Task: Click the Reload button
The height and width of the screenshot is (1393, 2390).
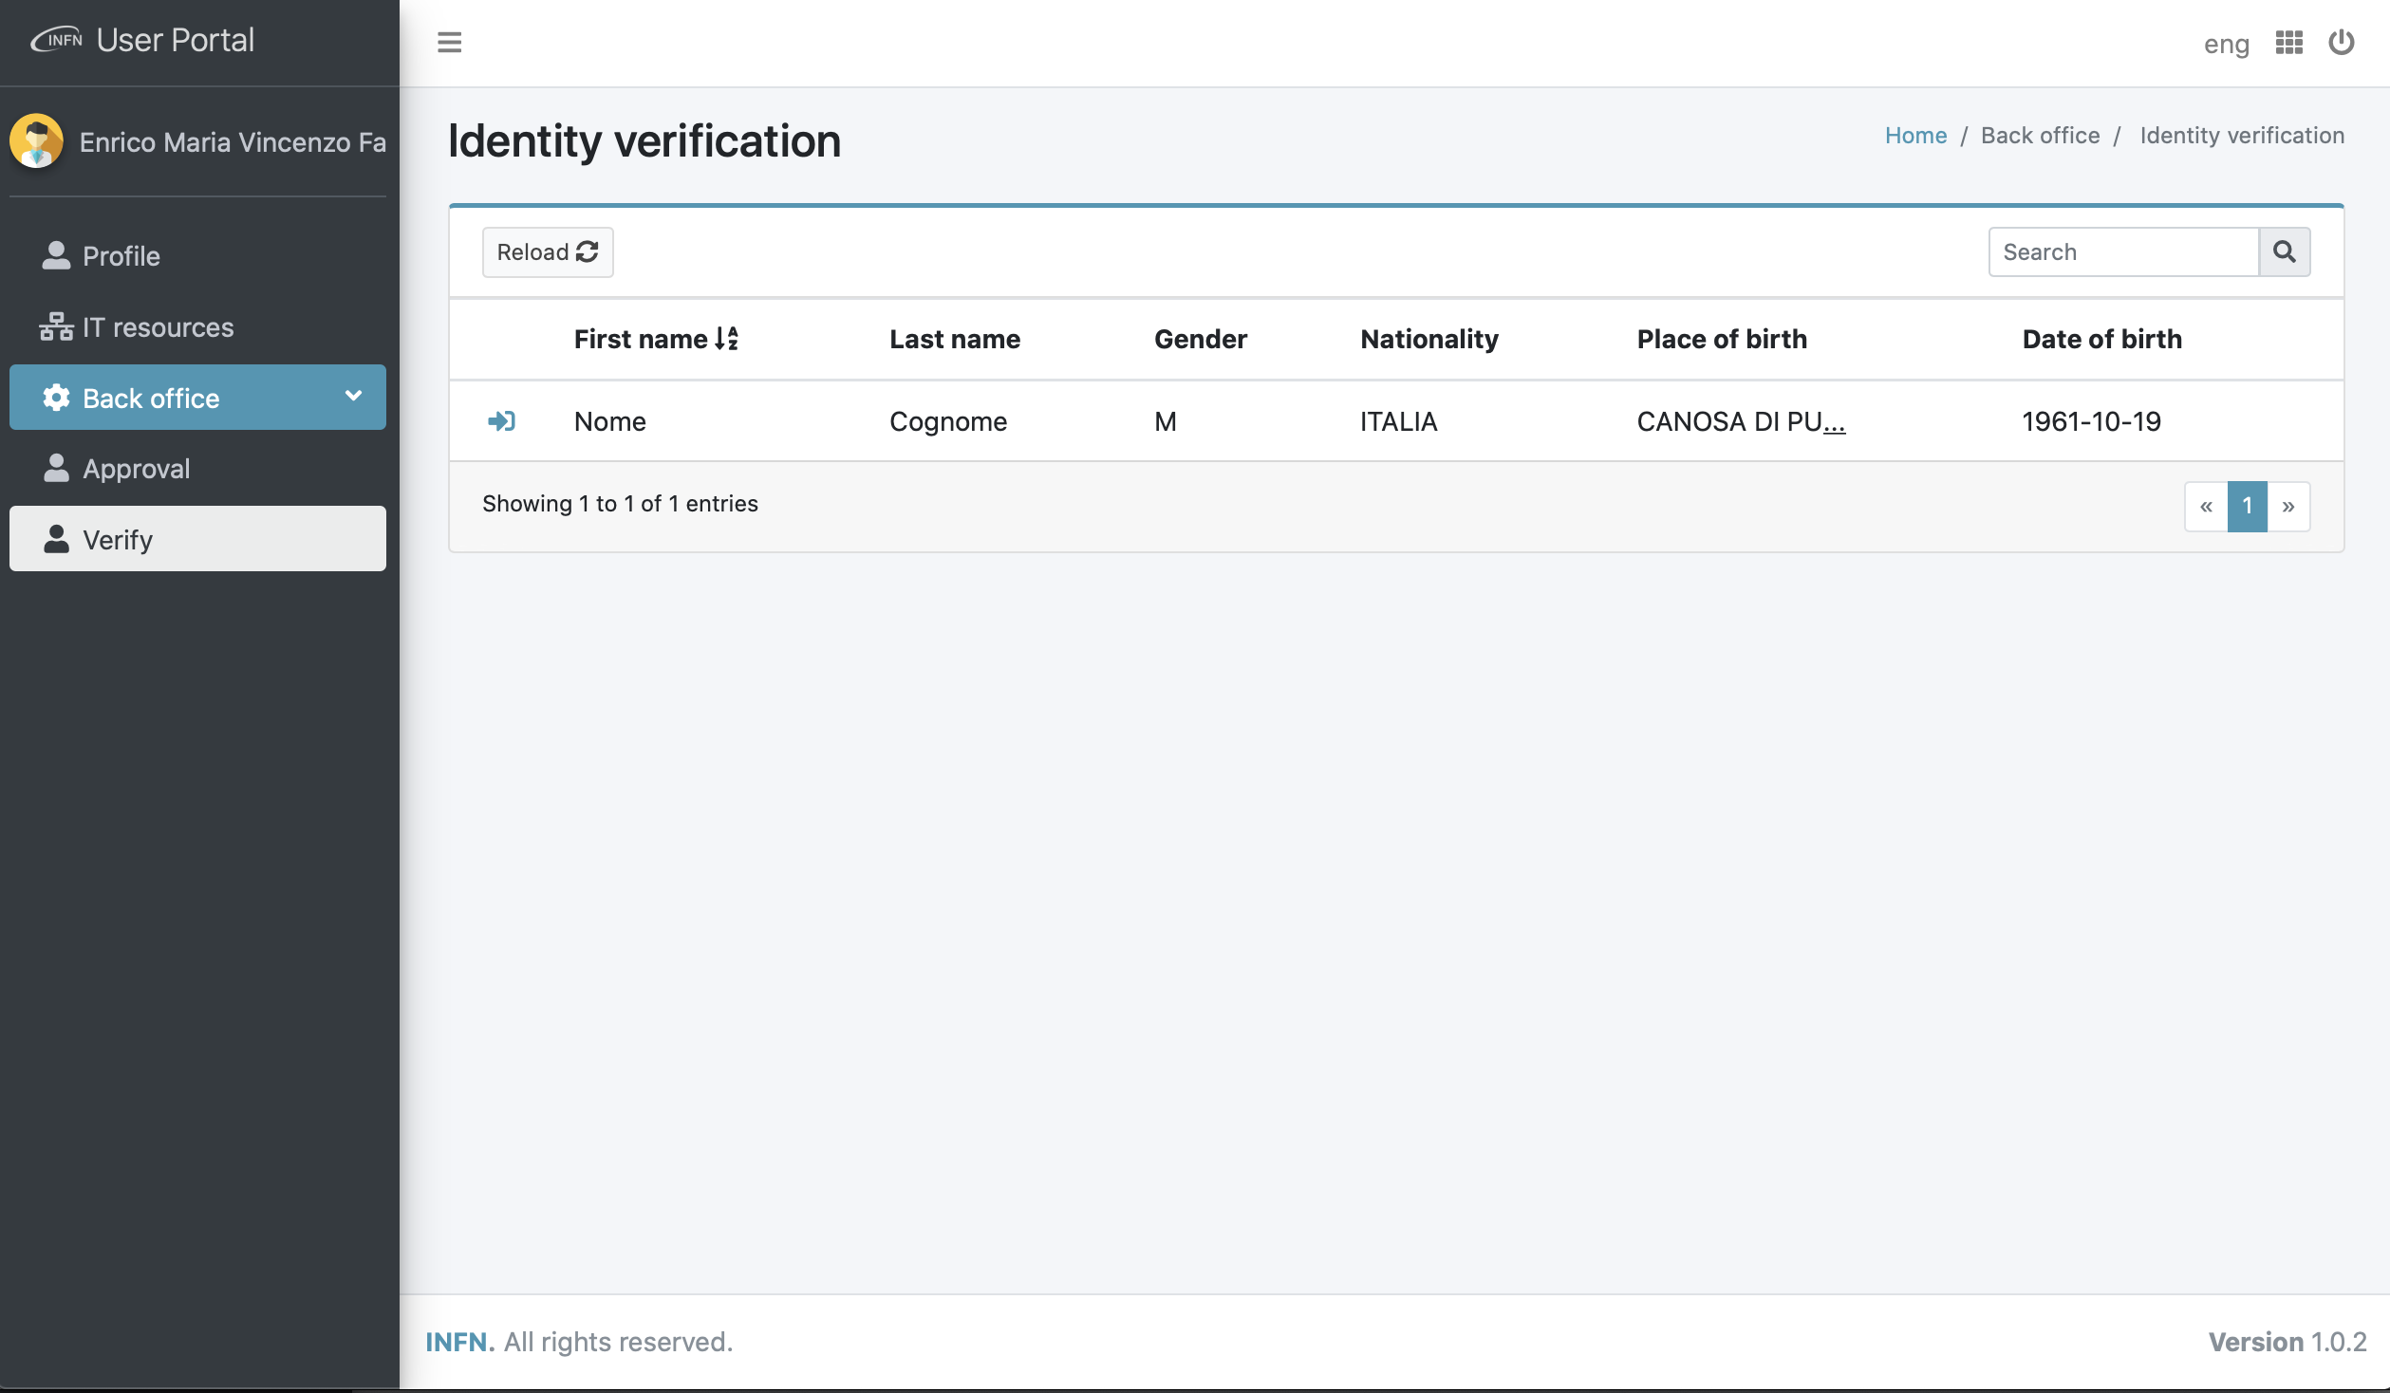Action: [x=548, y=252]
